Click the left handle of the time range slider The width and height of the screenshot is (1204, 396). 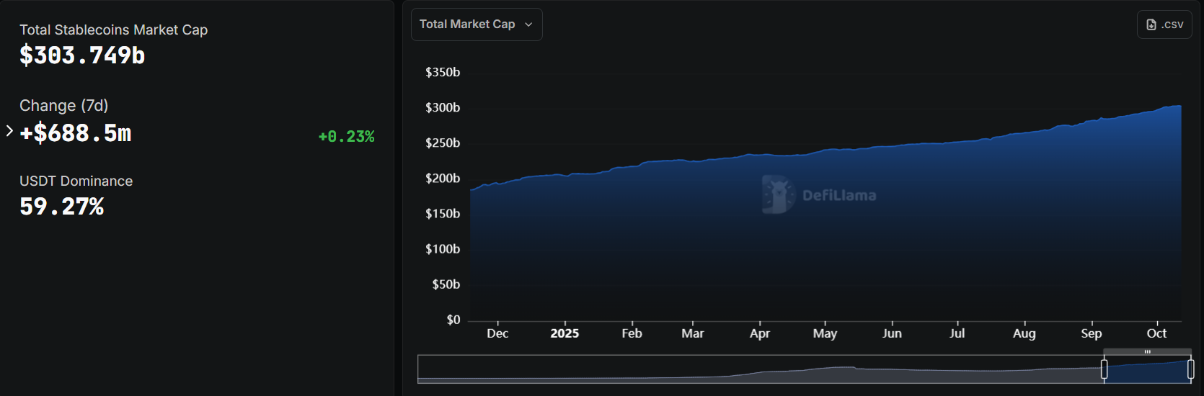1104,369
